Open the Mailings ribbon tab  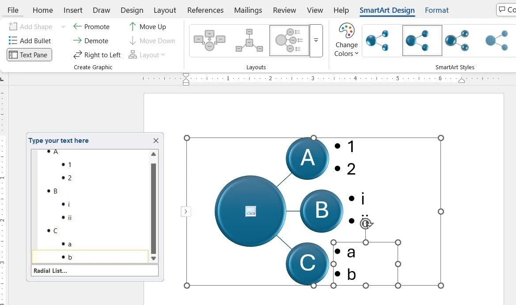248,10
